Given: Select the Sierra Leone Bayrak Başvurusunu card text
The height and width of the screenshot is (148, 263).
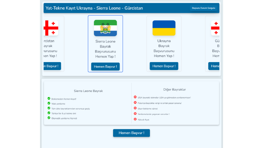Looking at the screenshot, I should point(105,49).
